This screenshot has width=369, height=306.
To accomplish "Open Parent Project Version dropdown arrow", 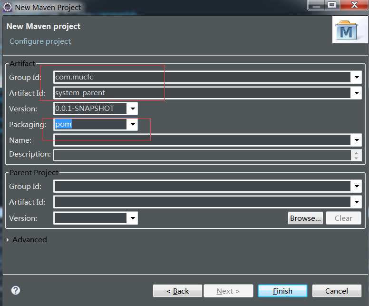I will pos(133,218).
